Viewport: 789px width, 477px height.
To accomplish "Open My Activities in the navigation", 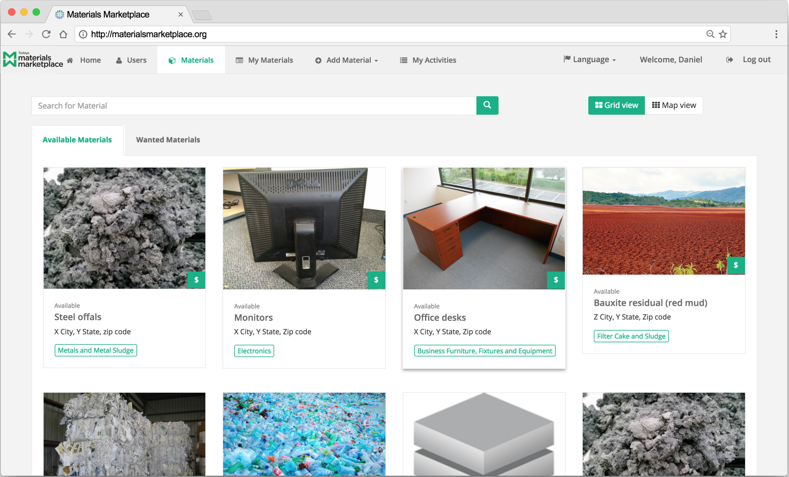I will pyautogui.click(x=428, y=60).
